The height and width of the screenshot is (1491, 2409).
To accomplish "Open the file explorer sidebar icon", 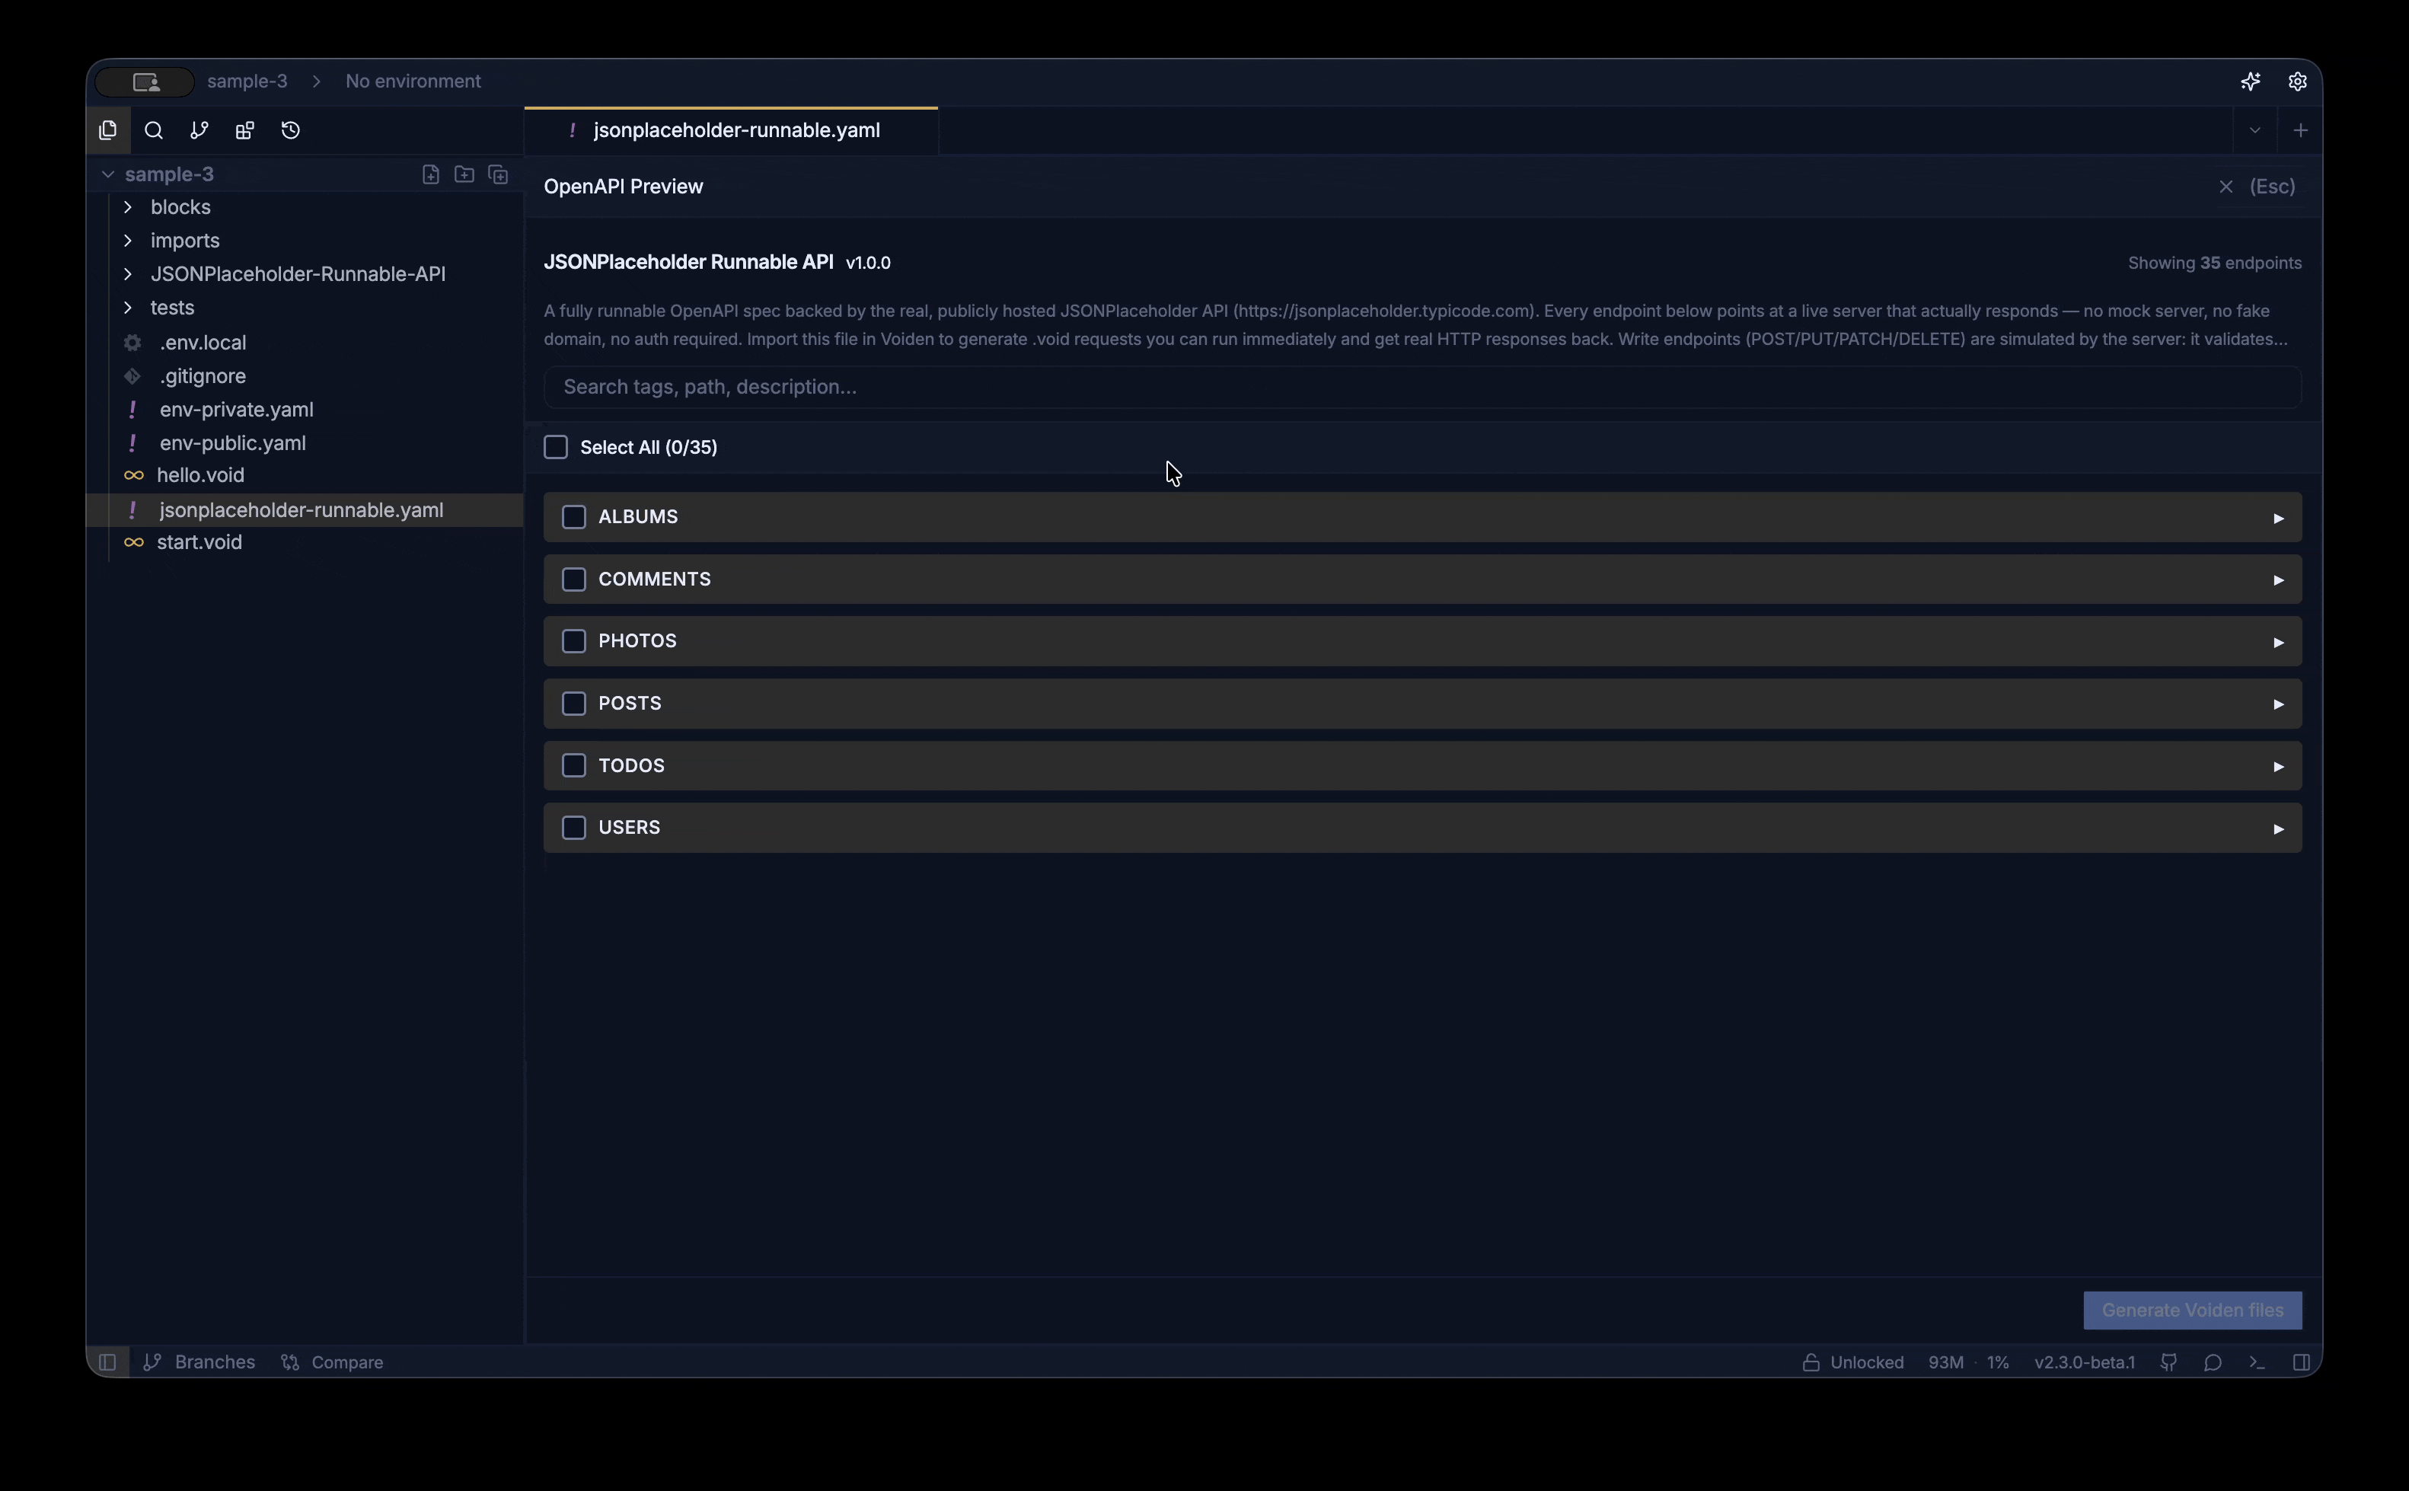I will tap(107, 130).
